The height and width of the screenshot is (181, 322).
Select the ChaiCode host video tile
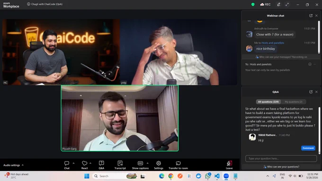pos(61,52)
